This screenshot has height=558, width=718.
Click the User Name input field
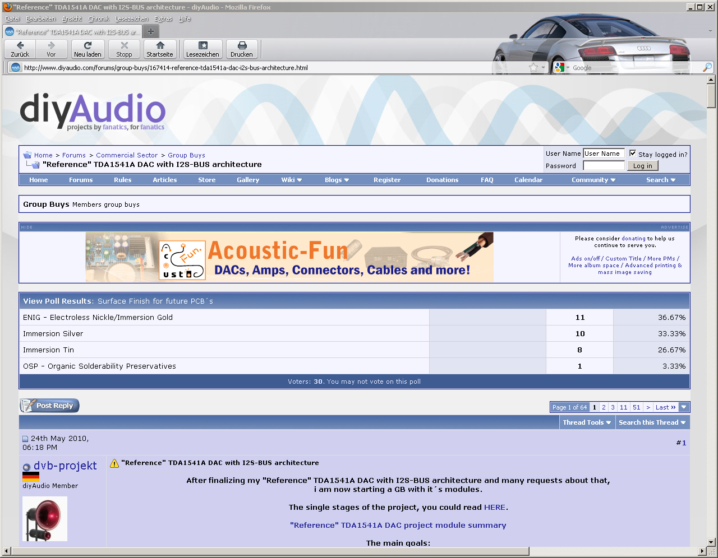604,154
